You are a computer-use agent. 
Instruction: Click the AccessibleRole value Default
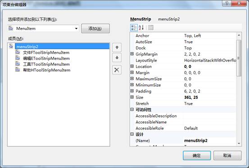point(191,128)
